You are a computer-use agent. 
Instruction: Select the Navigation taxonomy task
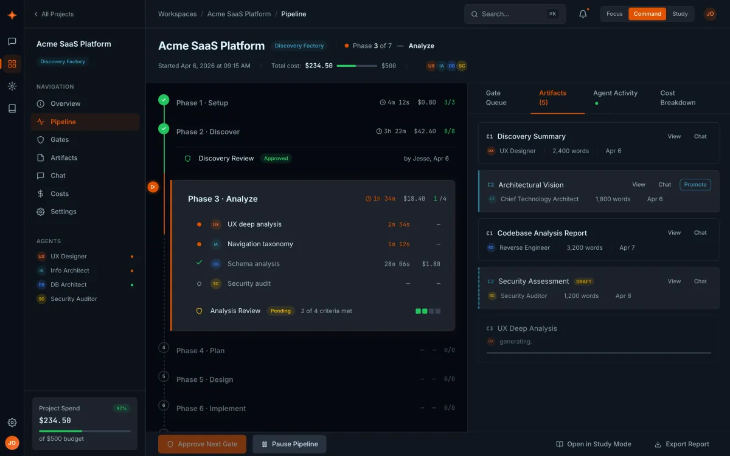tap(318, 244)
